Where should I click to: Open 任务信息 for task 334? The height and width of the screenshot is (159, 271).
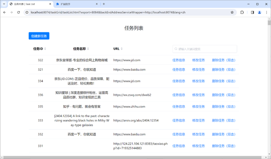click(179, 81)
